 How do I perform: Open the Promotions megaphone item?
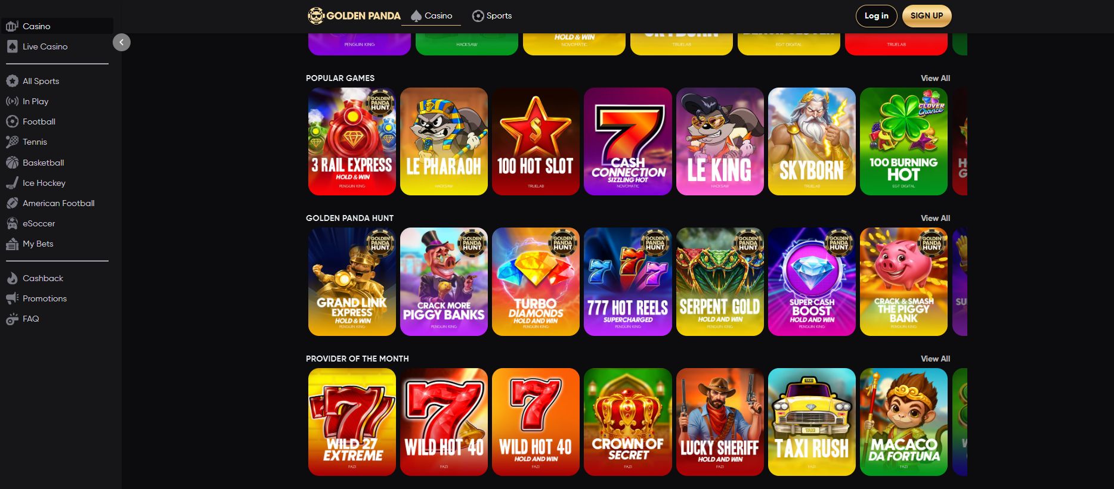point(44,298)
